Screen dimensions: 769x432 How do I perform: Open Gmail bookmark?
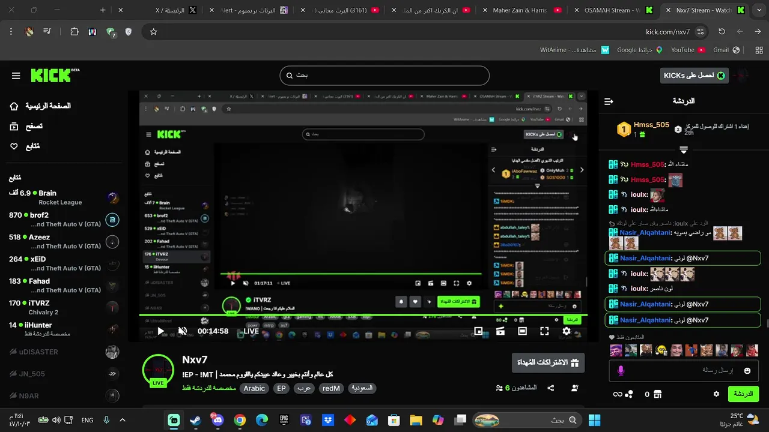tap(726, 50)
